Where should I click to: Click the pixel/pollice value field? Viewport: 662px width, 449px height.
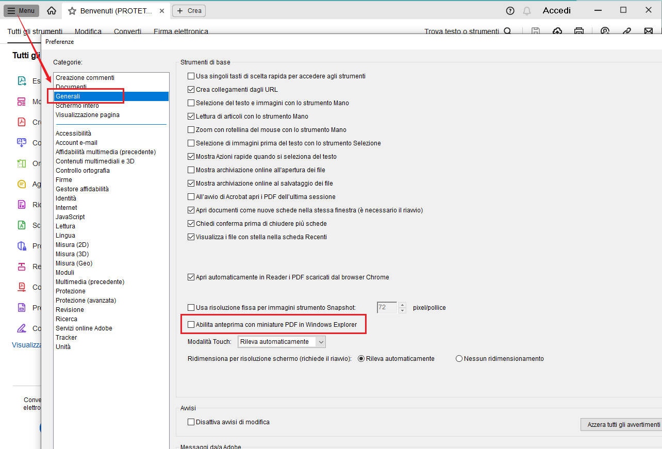pyautogui.click(x=387, y=308)
